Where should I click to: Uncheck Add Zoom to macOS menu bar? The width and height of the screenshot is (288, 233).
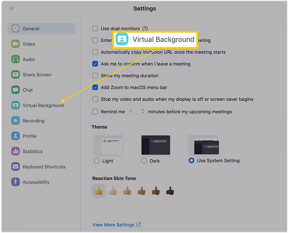click(95, 88)
